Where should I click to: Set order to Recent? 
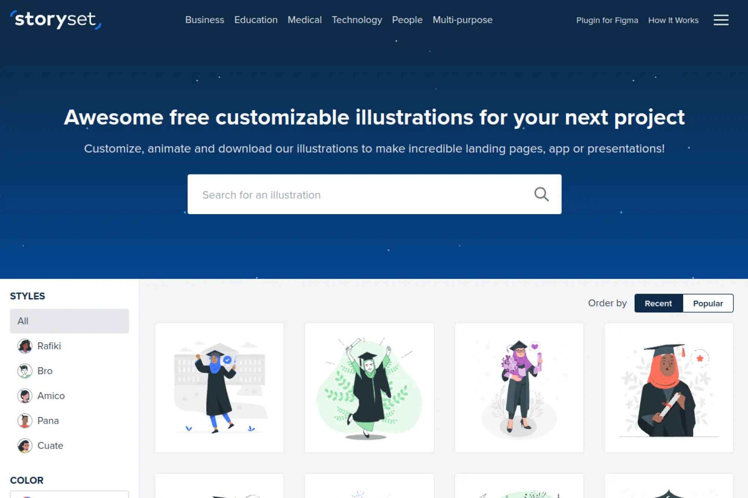coord(658,303)
